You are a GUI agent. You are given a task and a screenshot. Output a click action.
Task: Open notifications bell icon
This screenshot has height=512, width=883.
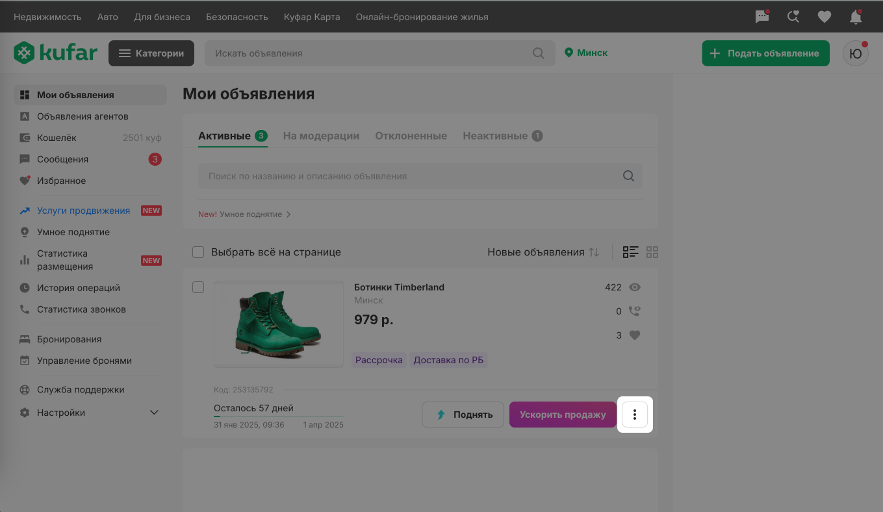856,17
